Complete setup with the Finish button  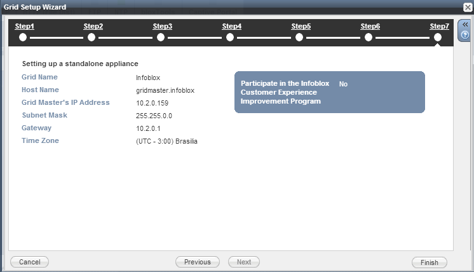pos(429,262)
